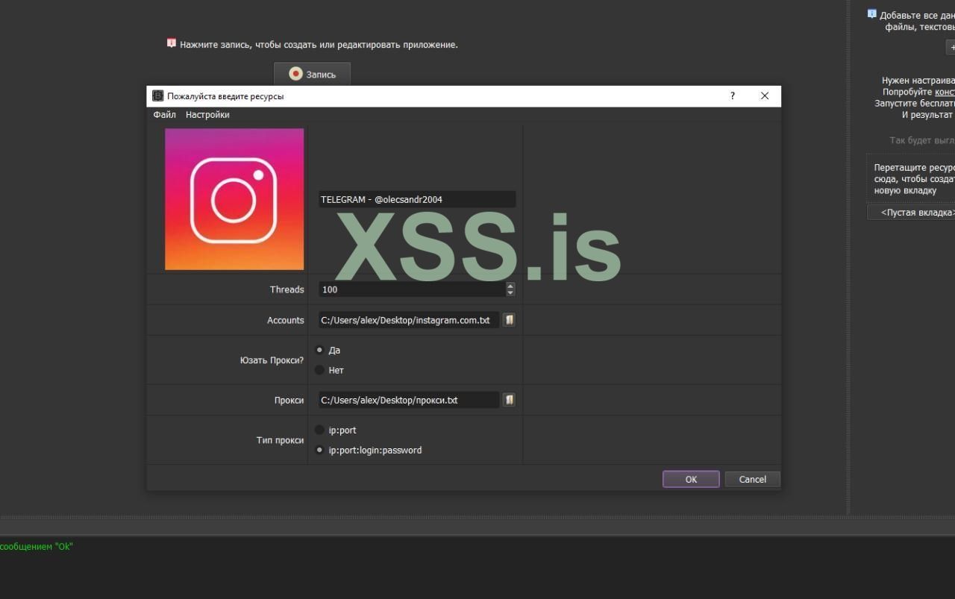
Task: Decrease Threads with the down arrow
Action: point(510,293)
